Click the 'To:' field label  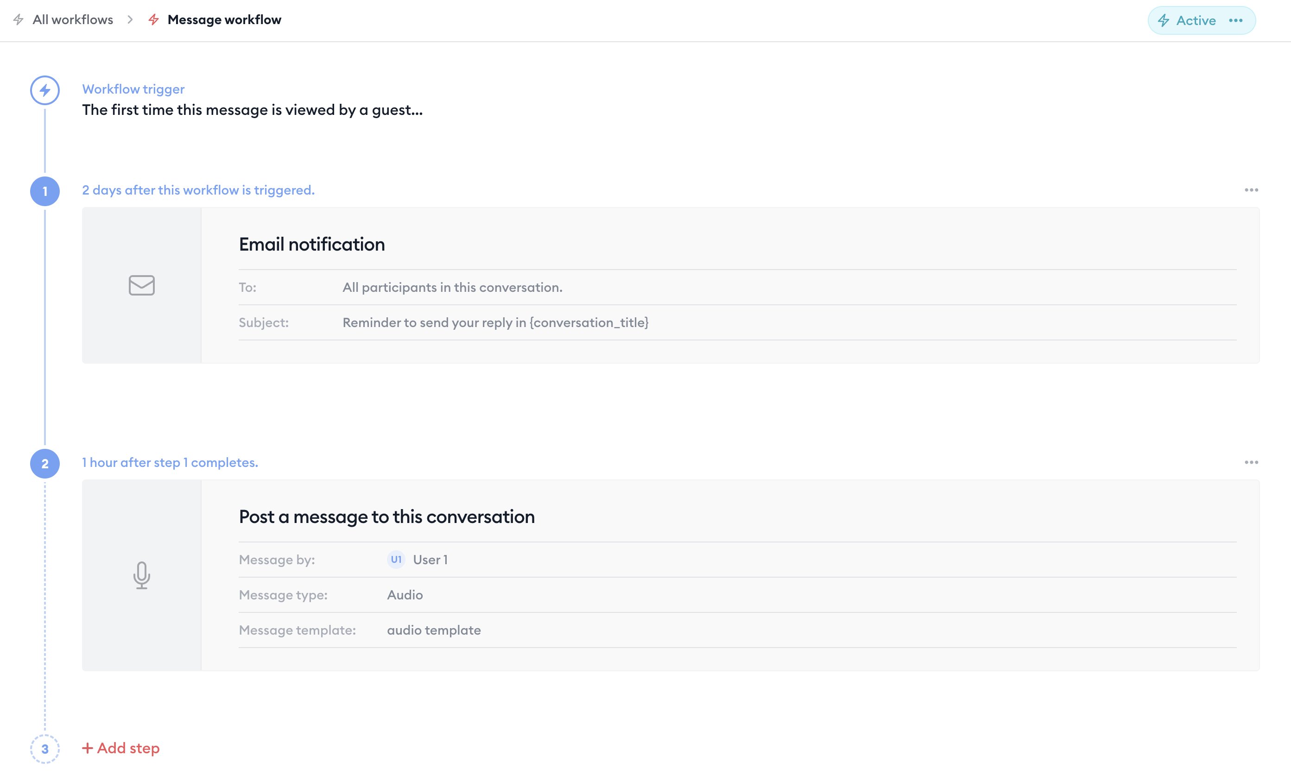(247, 288)
